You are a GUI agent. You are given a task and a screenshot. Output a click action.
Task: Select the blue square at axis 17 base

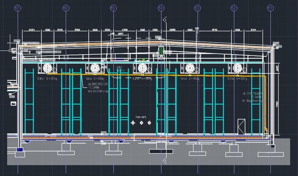20,149
